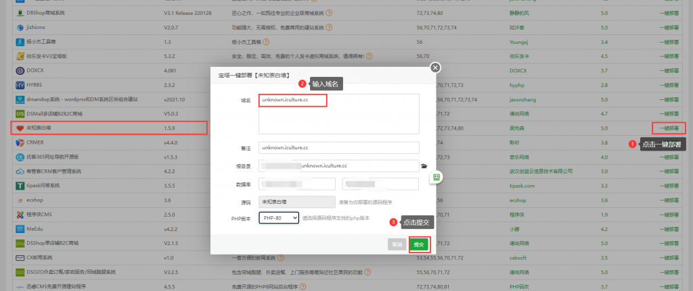Click the MeEdu logo icon
Image resolution: width=693 pixels, height=291 pixels.
pyautogui.click(x=20, y=229)
